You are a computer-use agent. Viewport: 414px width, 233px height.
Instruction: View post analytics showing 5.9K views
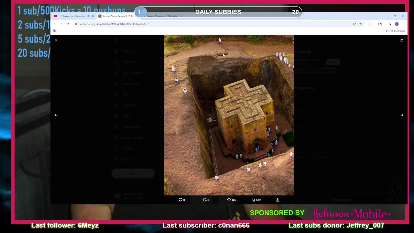tap(256, 200)
